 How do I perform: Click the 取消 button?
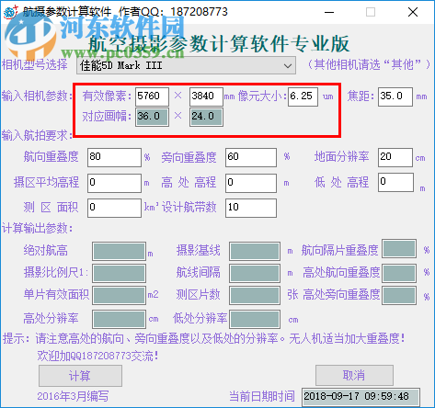[x=354, y=375]
